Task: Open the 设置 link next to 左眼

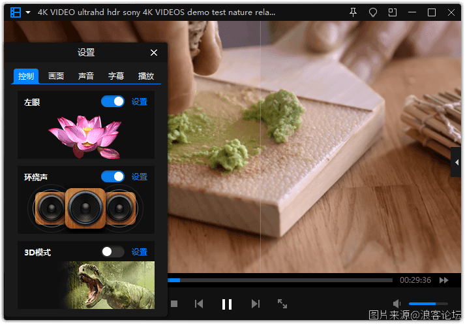Action: pyautogui.click(x=140, y=102)
